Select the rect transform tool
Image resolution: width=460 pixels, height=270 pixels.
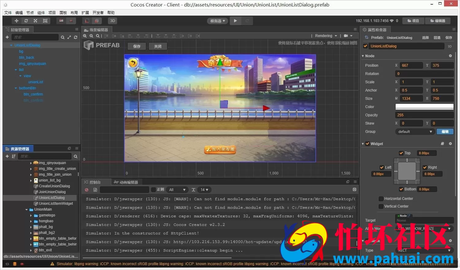(x=45, y=21)
